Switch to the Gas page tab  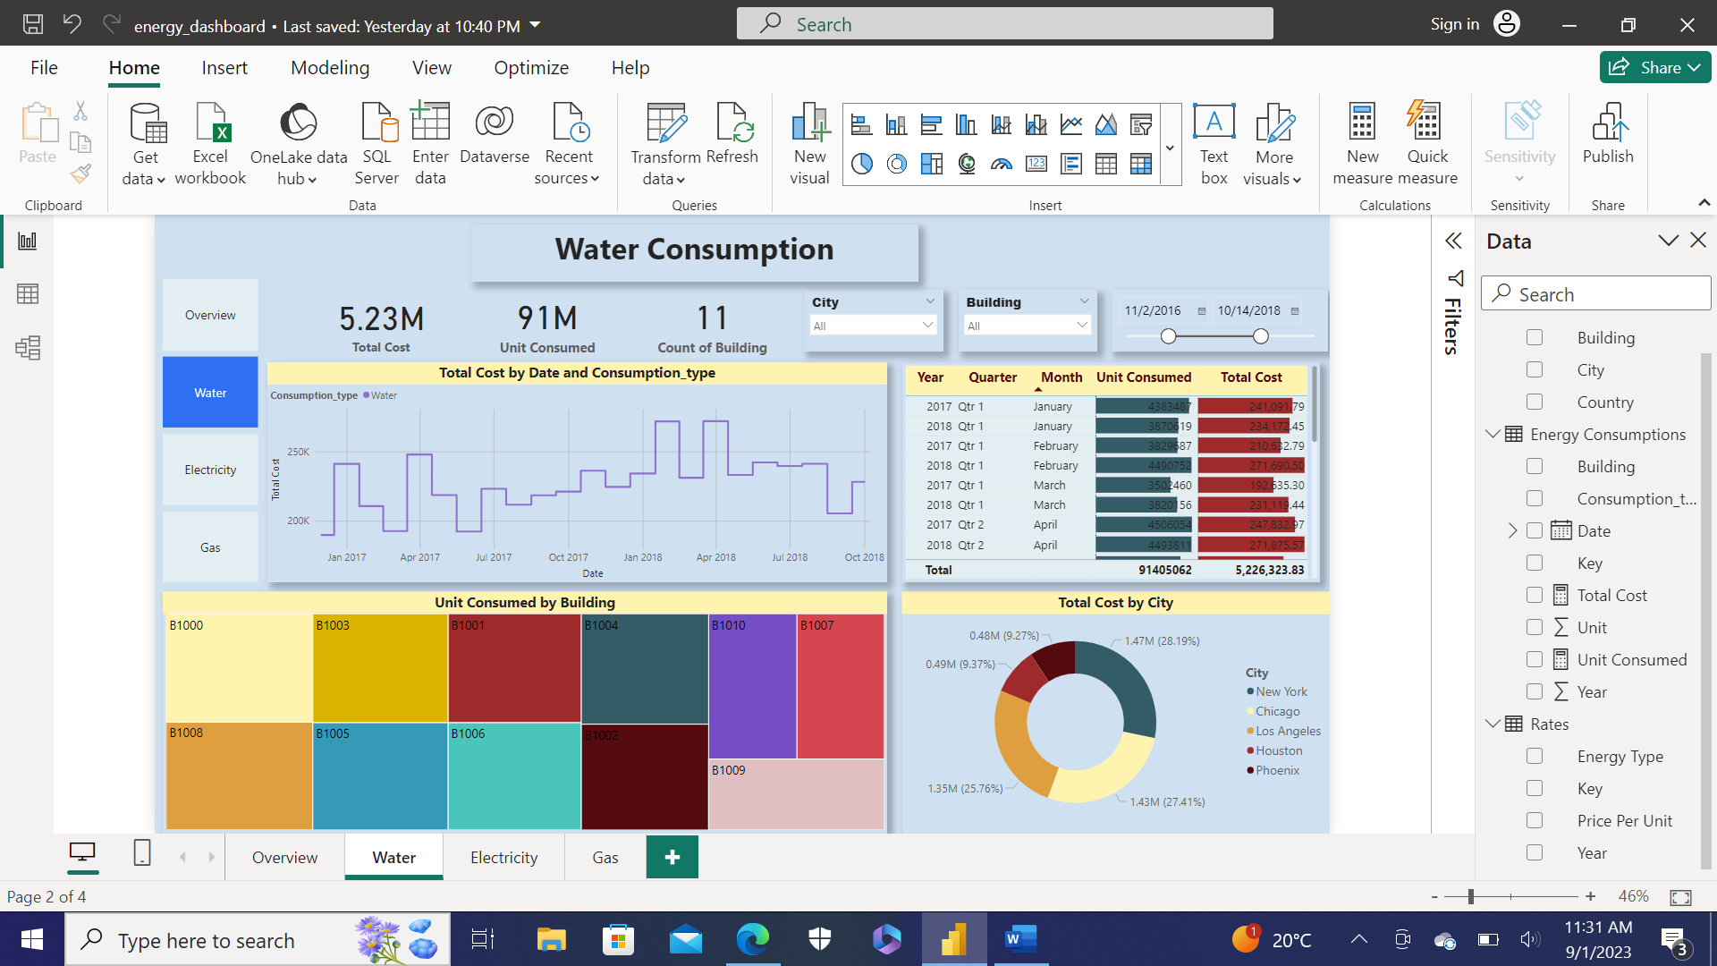click(605, 857)
